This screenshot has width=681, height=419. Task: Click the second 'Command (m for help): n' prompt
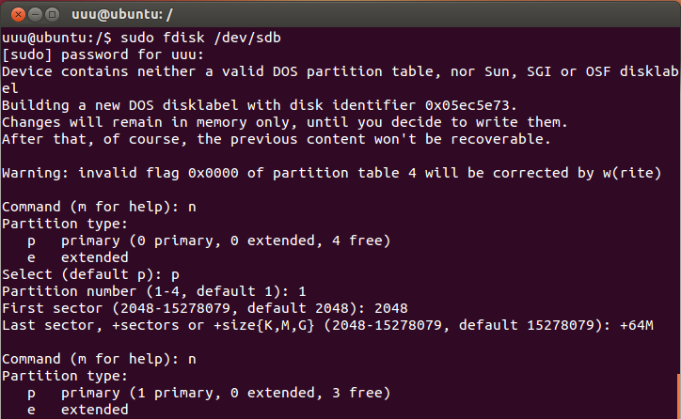point(99,359)
